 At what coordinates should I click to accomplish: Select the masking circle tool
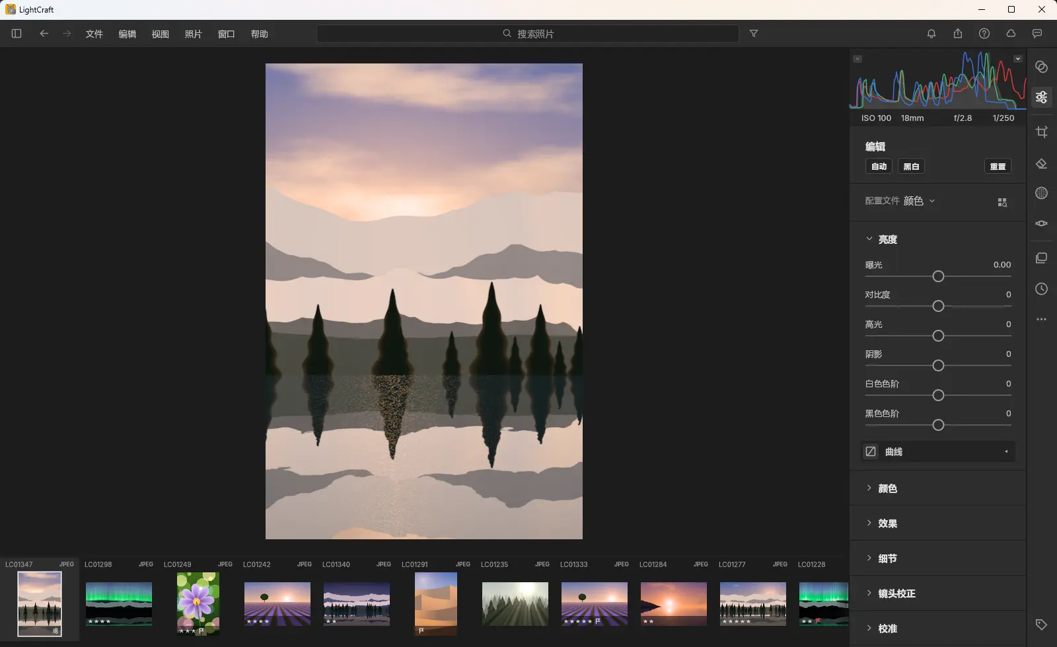[1042, 193]
